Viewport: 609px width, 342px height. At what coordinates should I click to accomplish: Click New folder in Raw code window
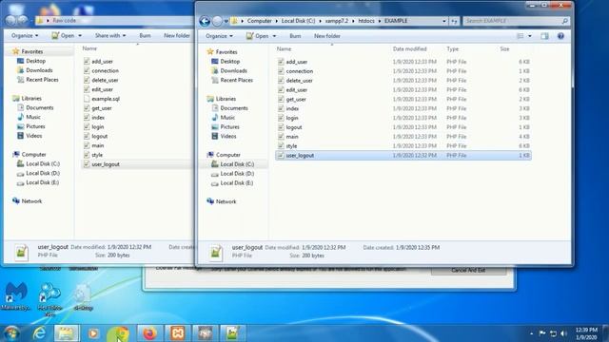point(177,36)
